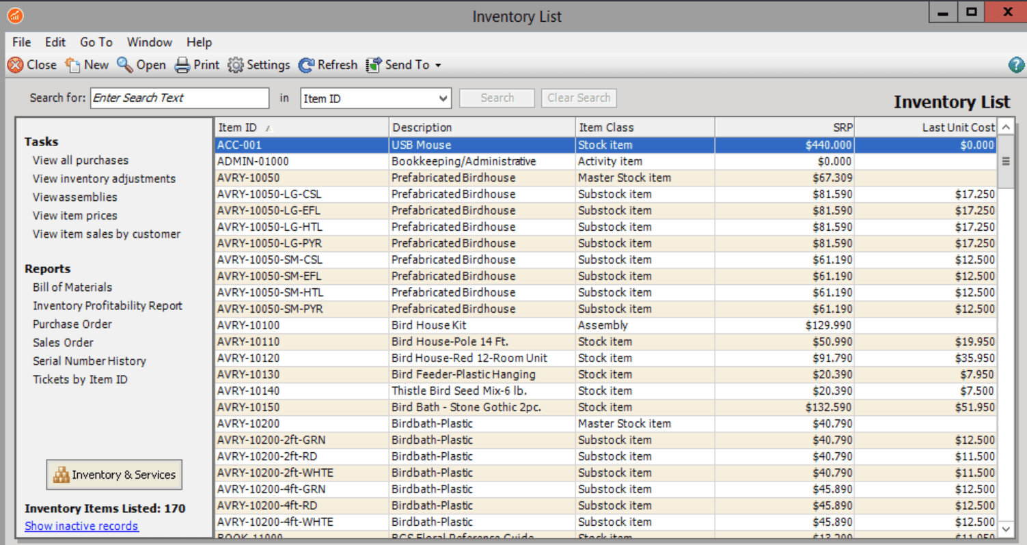Select the AVRY-10100 Bird House Kit row
Screen dimensions: 1027x545
click(606, 325)
